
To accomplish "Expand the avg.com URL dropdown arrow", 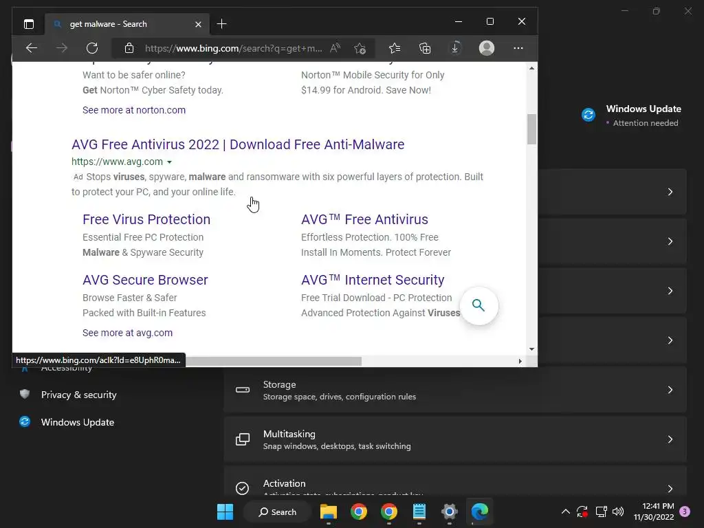I will tap(169, 162).
